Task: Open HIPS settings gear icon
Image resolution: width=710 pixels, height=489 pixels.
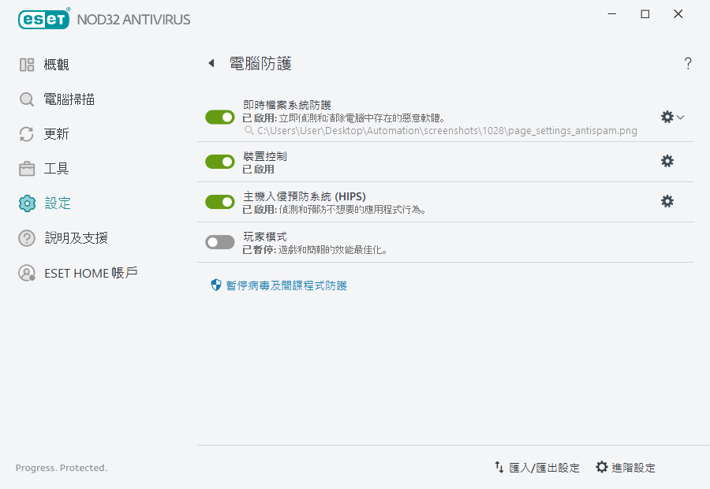Action: click(667, 201)
